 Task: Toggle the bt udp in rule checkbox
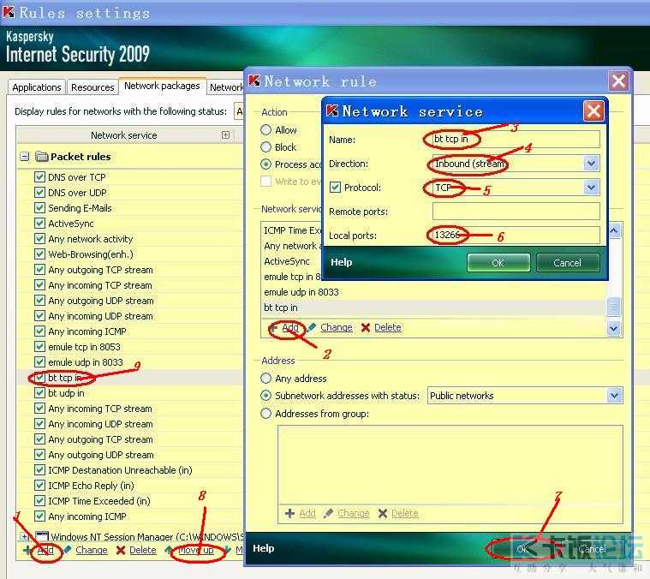pyautogui.click(x=39, y=392)
